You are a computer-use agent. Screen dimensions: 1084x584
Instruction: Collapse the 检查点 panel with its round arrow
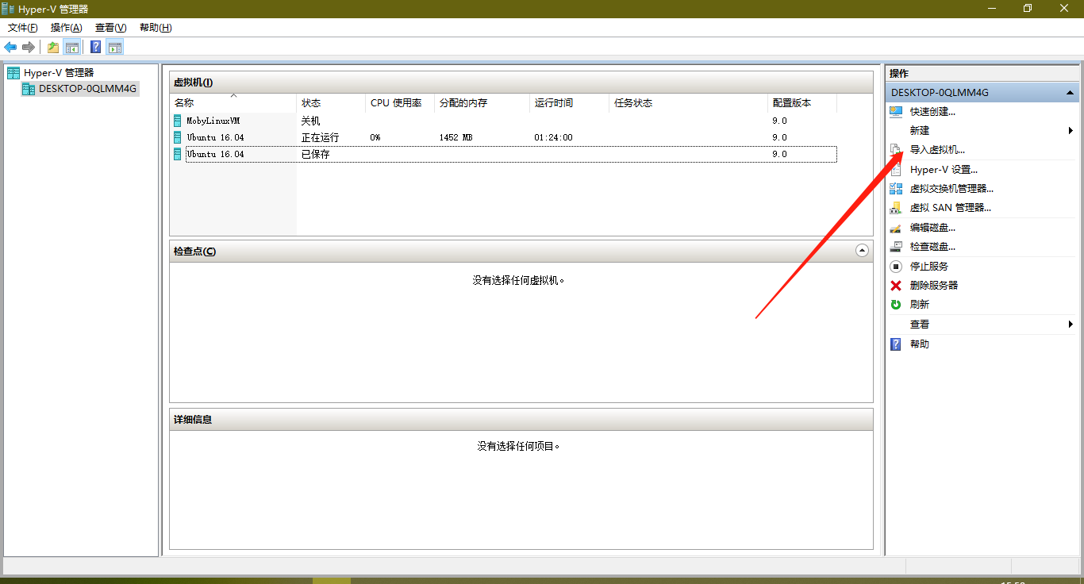pyautogui.click(x=862, y=251)
